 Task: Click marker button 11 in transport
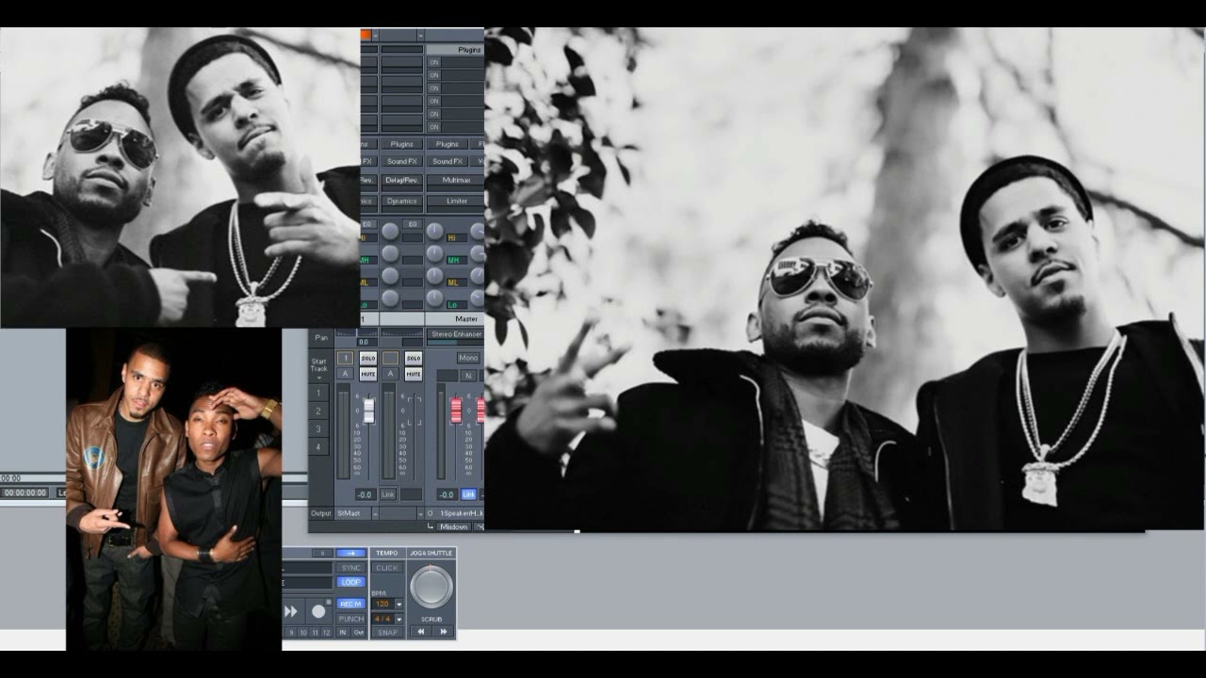pos(315,632)
